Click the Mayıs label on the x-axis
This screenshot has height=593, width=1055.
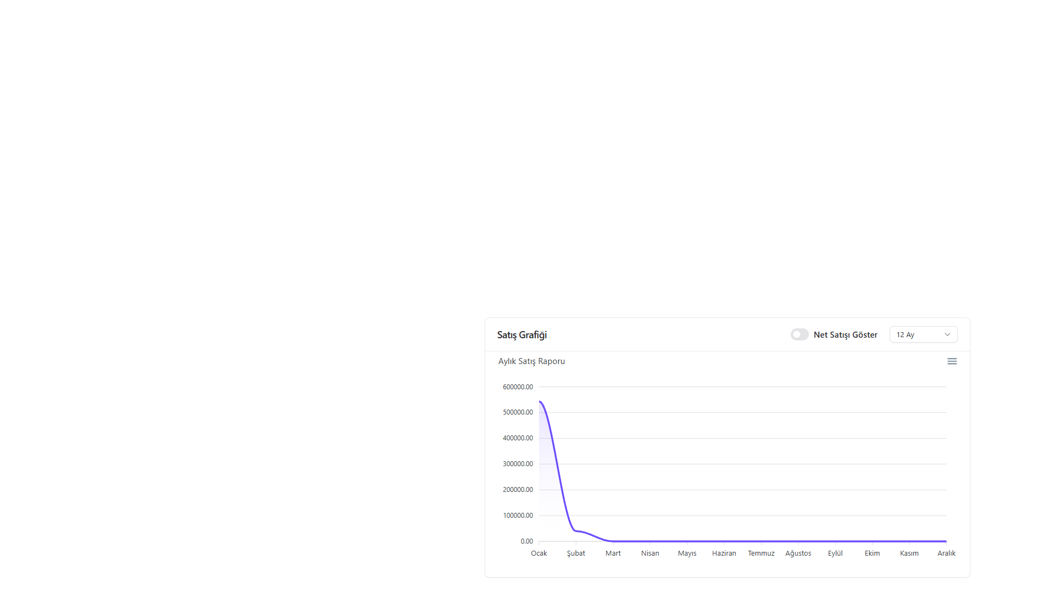click(x=687, y=553)
